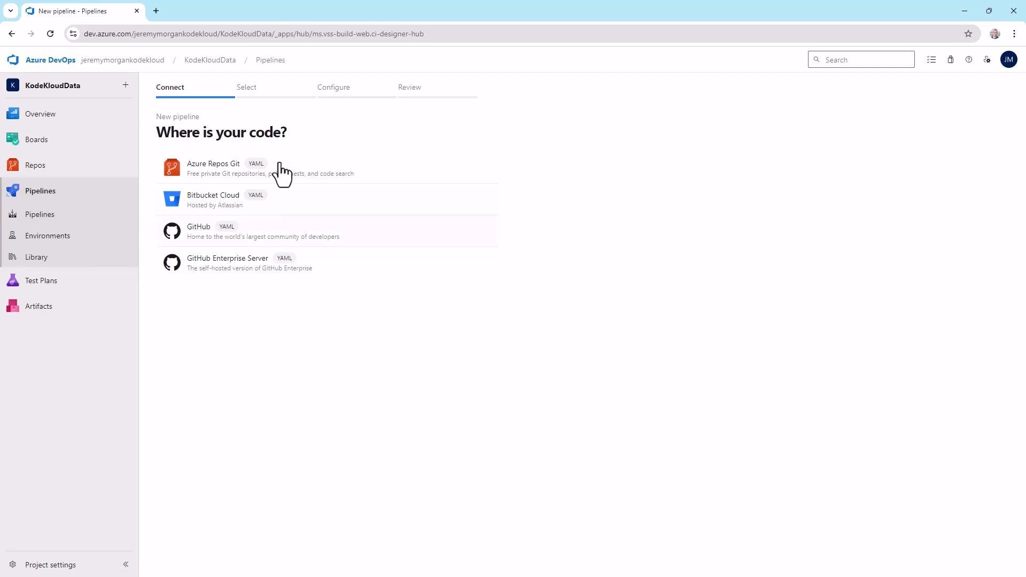Choose Bitbucket Cloud as code source
The image size is (1026, 577).
click(327, 199)
